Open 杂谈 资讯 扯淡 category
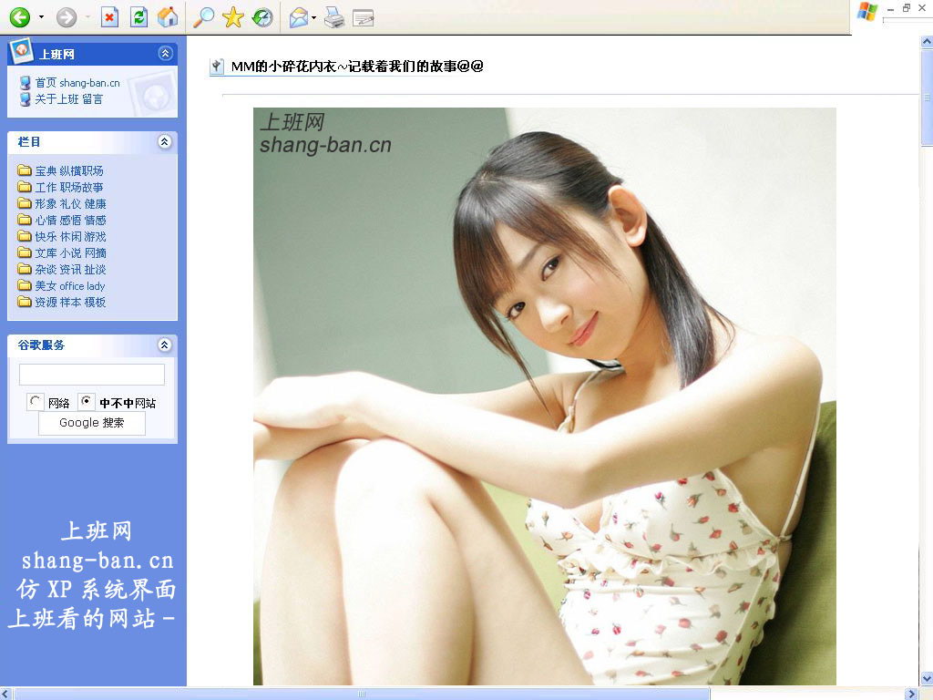 click(x=70, y=270)
